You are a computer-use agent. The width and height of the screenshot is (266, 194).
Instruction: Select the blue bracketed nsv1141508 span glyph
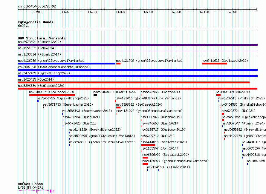tap(153, 170)
